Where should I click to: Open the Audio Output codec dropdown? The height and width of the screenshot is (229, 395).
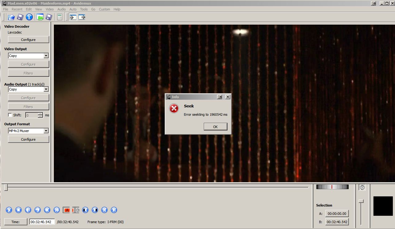46,89
